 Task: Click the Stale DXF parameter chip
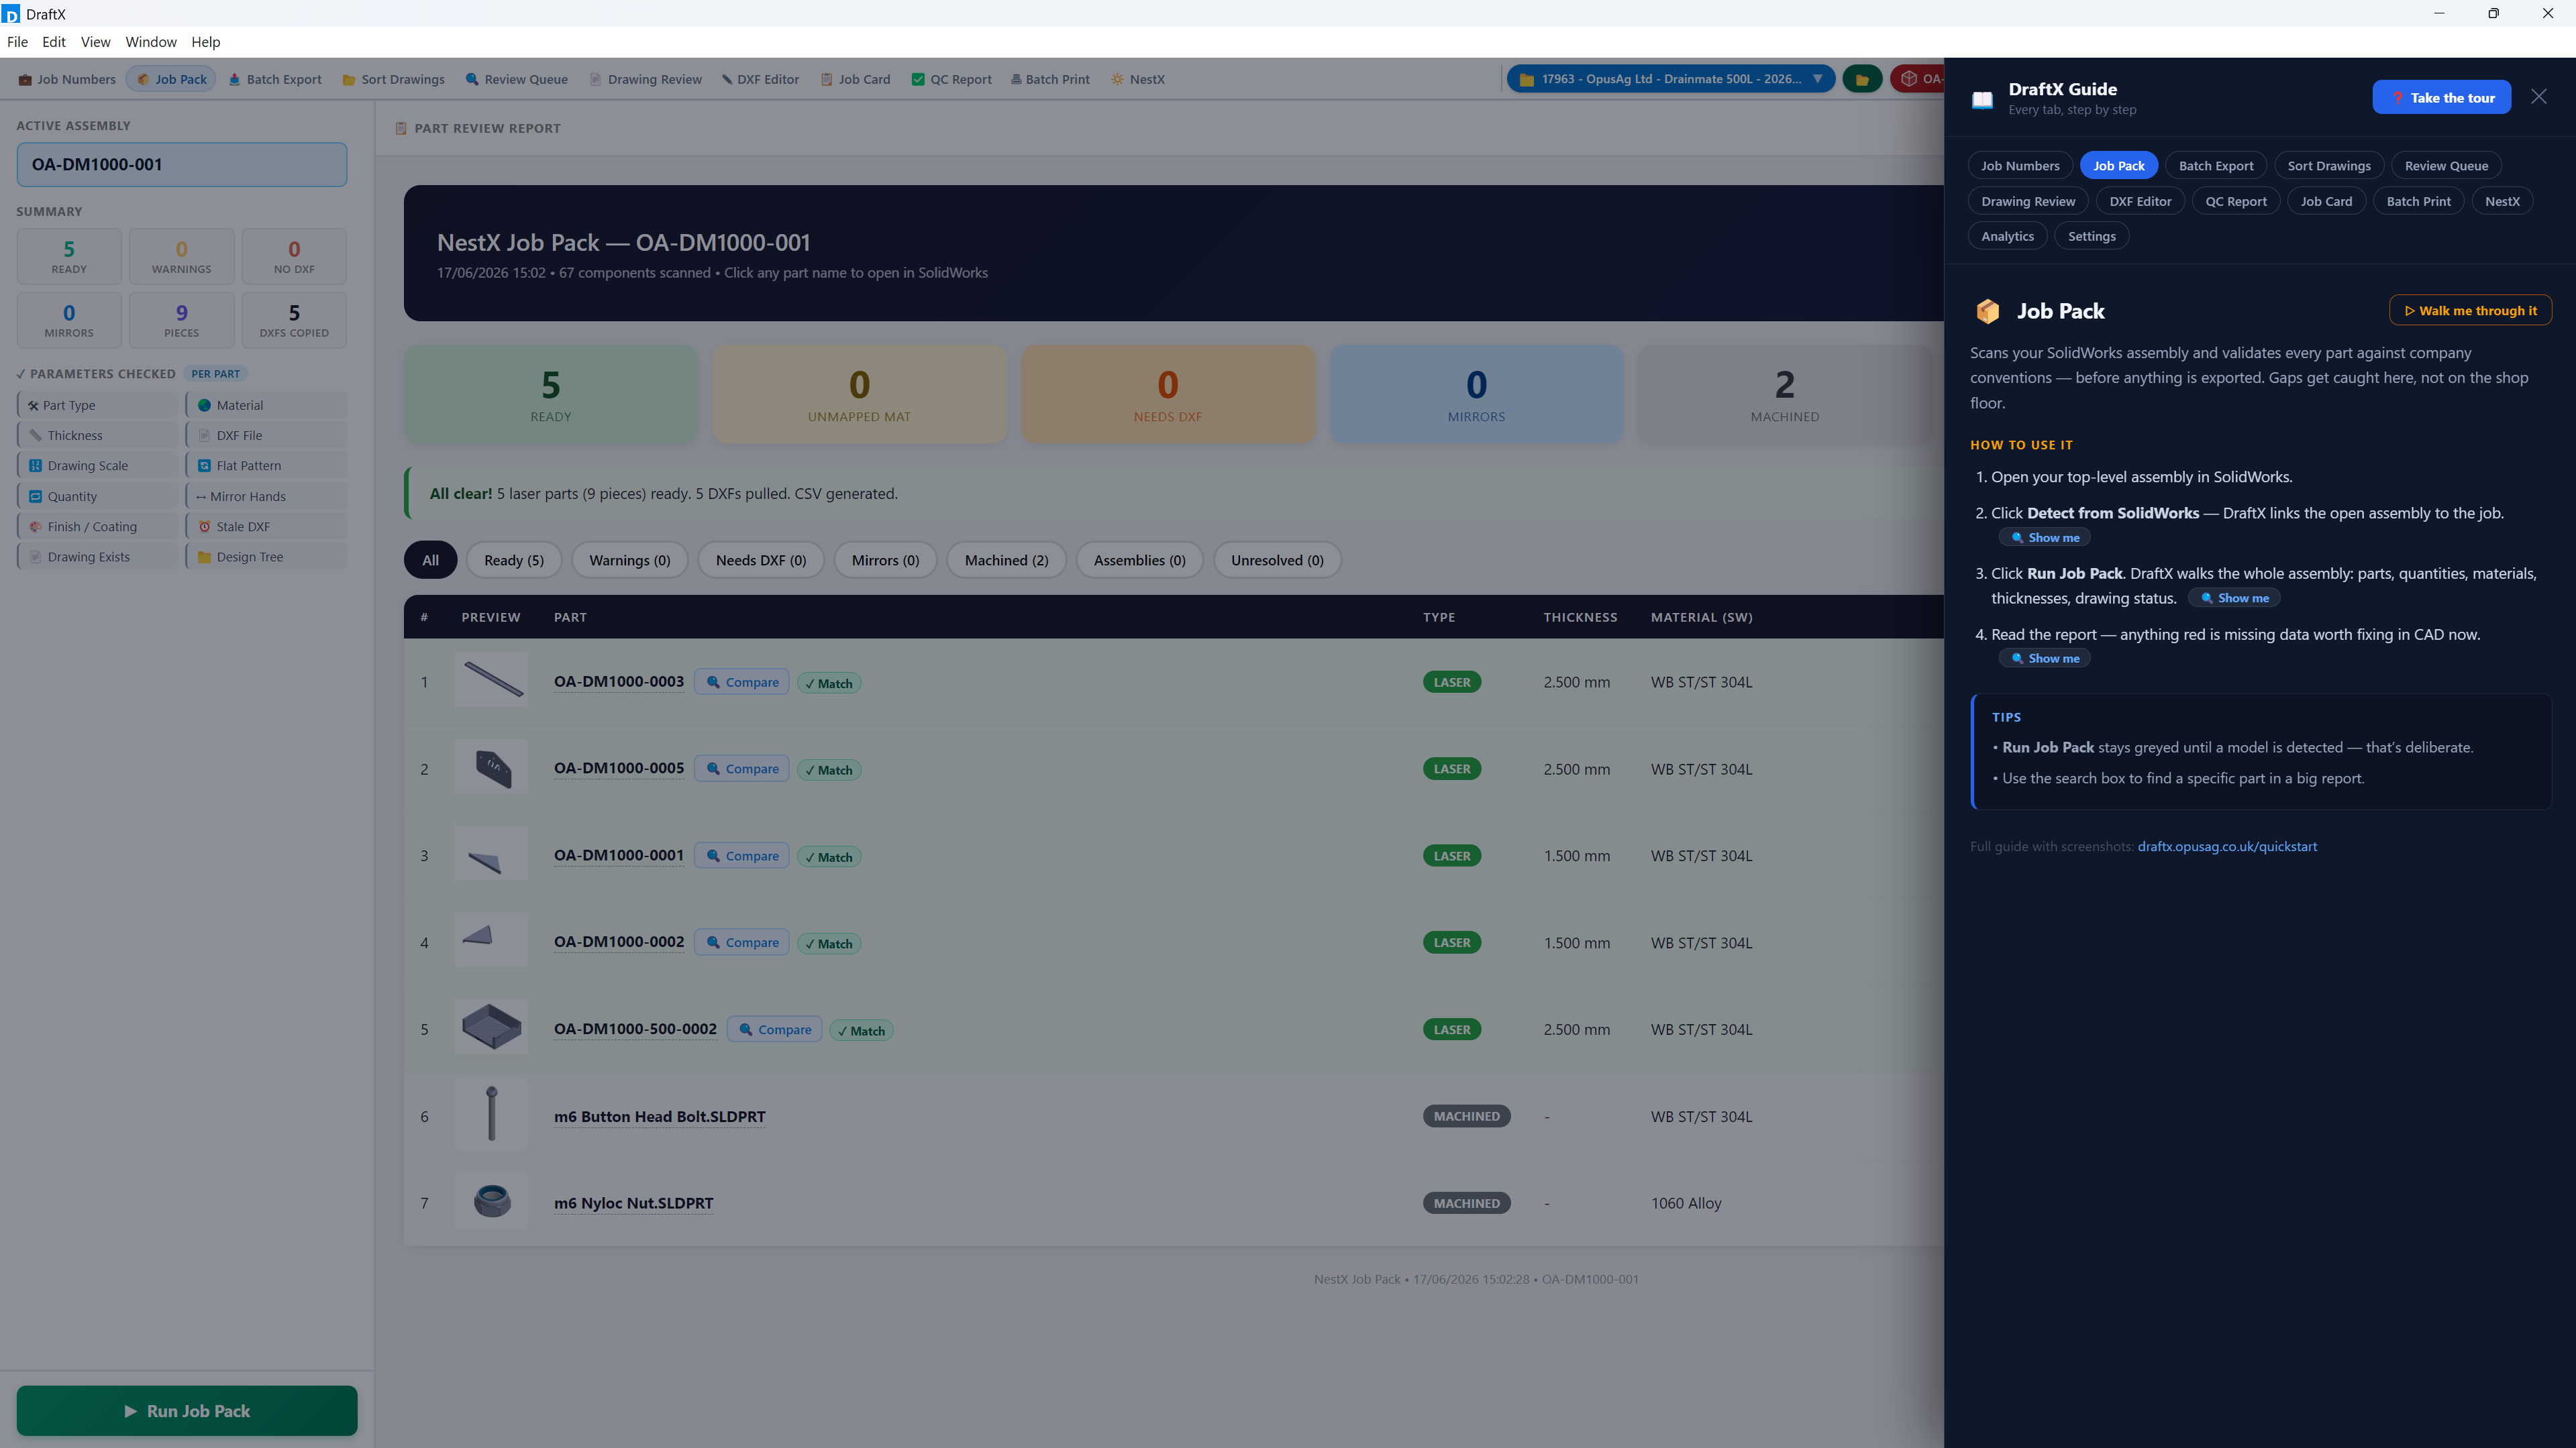coord(267,526)
